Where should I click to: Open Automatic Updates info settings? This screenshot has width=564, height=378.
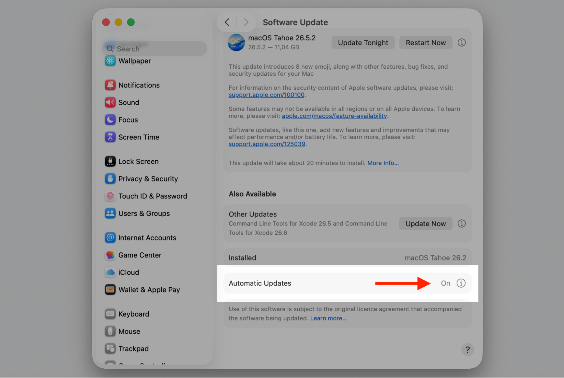(x=461, y=283)
